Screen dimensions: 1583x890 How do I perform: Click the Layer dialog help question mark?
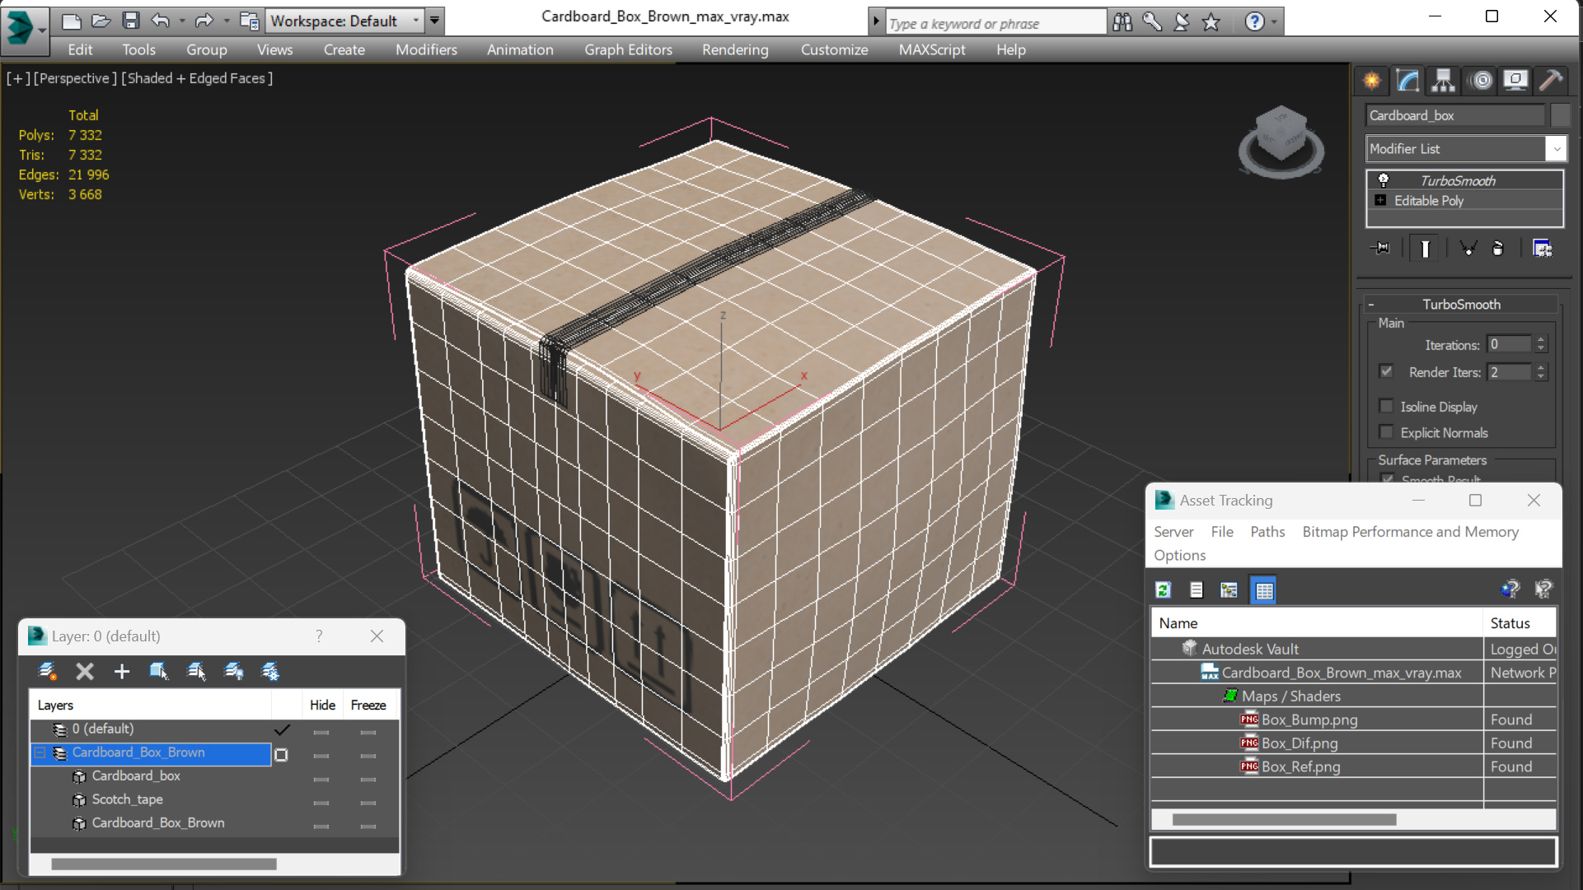pos(319,636)
